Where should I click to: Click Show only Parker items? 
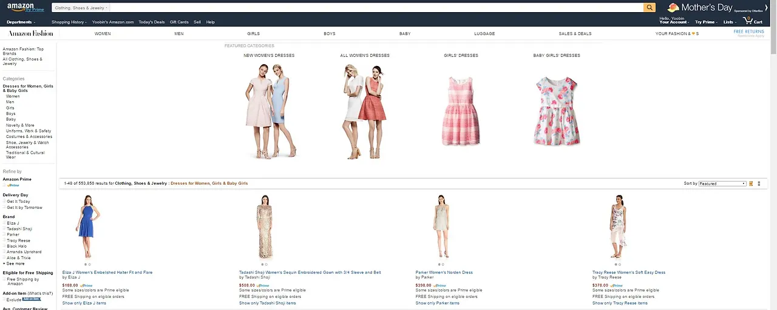coord(437,303)
